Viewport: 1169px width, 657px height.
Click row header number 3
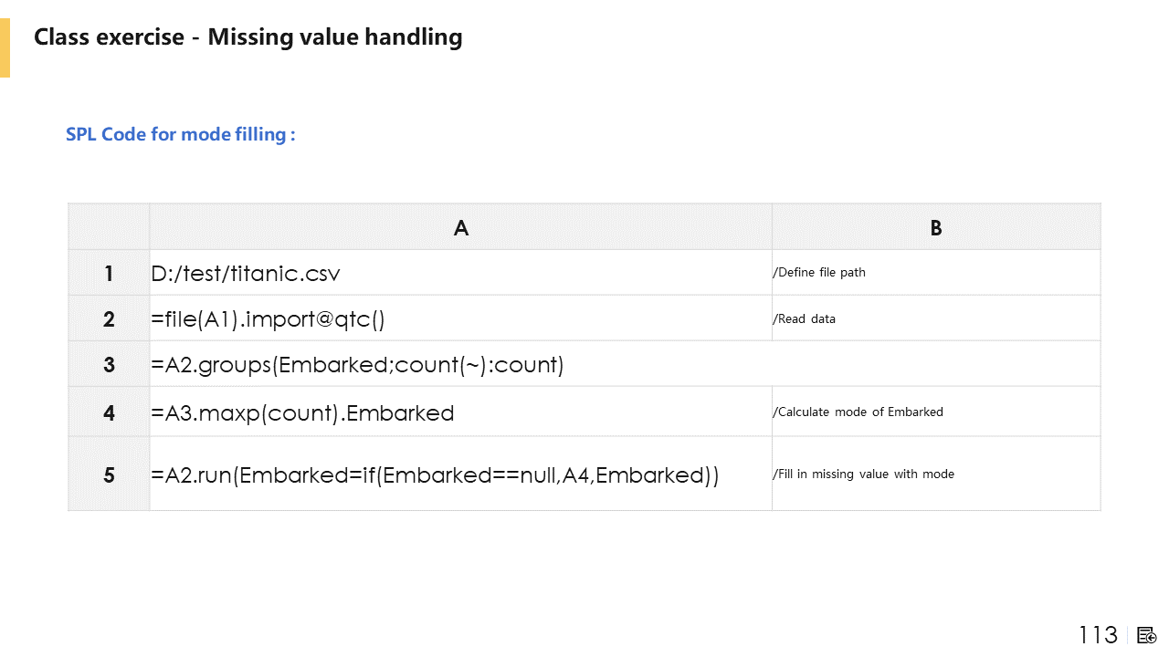pyautogui.click(x=109, y=364)
